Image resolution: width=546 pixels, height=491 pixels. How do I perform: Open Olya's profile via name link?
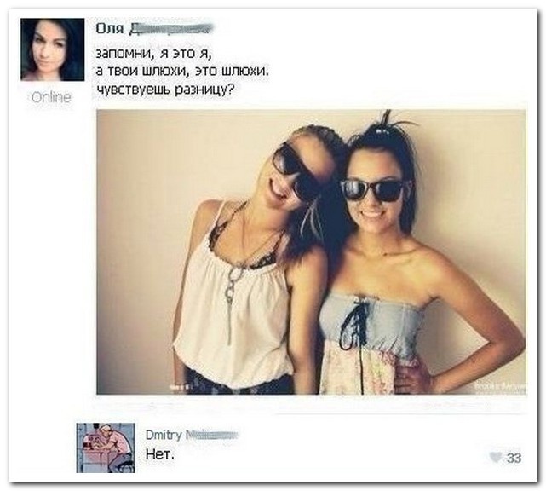153,29
